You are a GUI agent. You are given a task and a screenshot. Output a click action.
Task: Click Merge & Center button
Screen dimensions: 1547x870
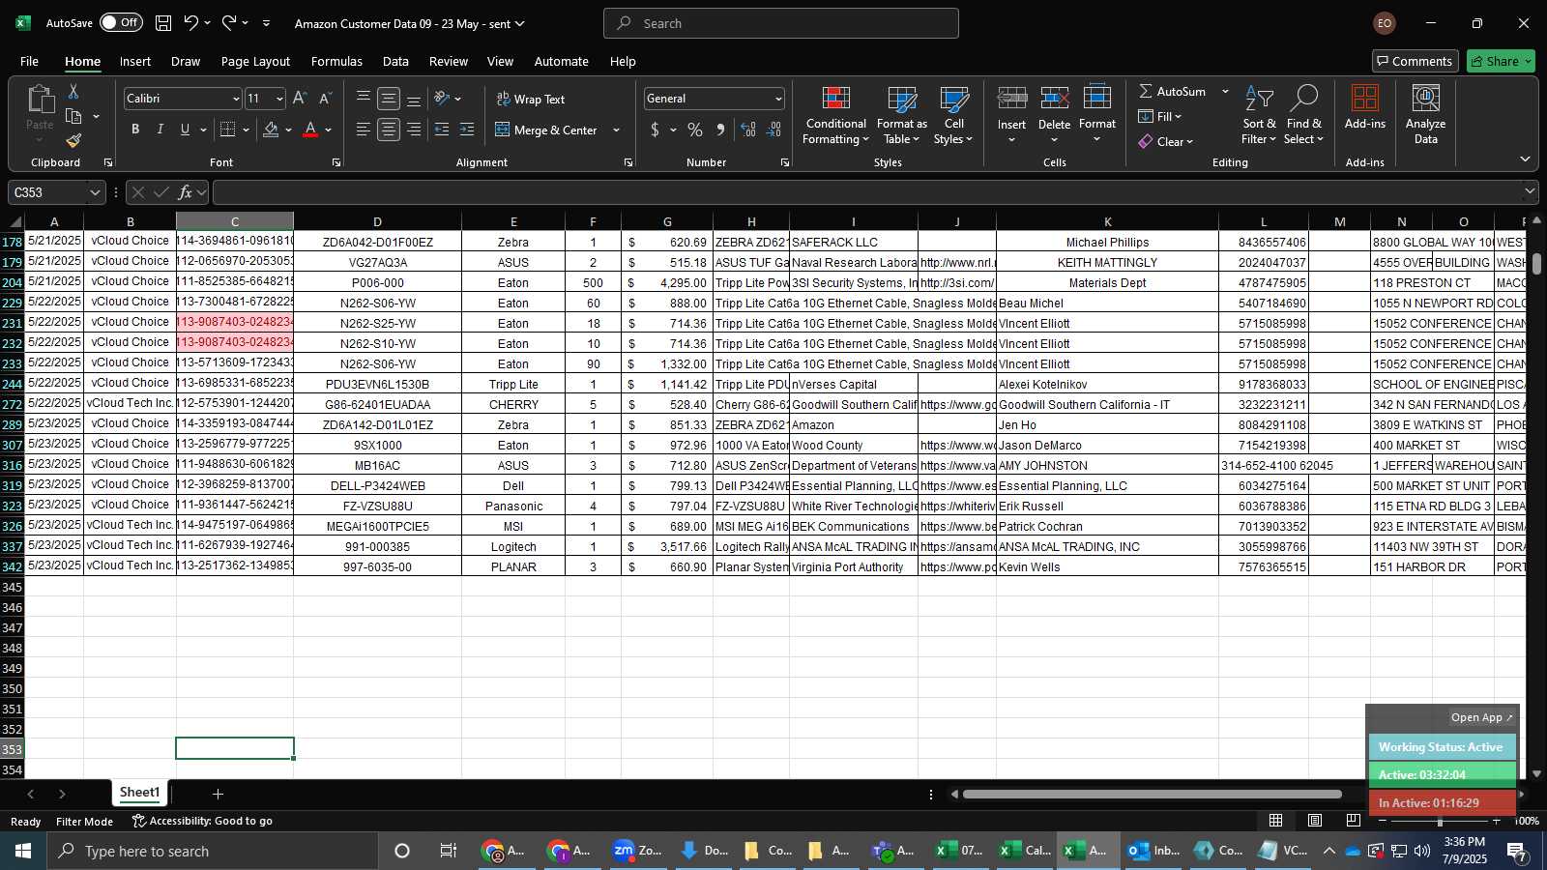pos(546,130)
